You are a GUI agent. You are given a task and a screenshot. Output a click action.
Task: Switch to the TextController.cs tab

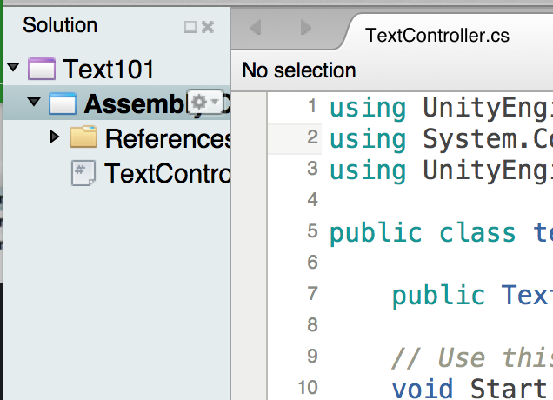[x=437, y=36]
